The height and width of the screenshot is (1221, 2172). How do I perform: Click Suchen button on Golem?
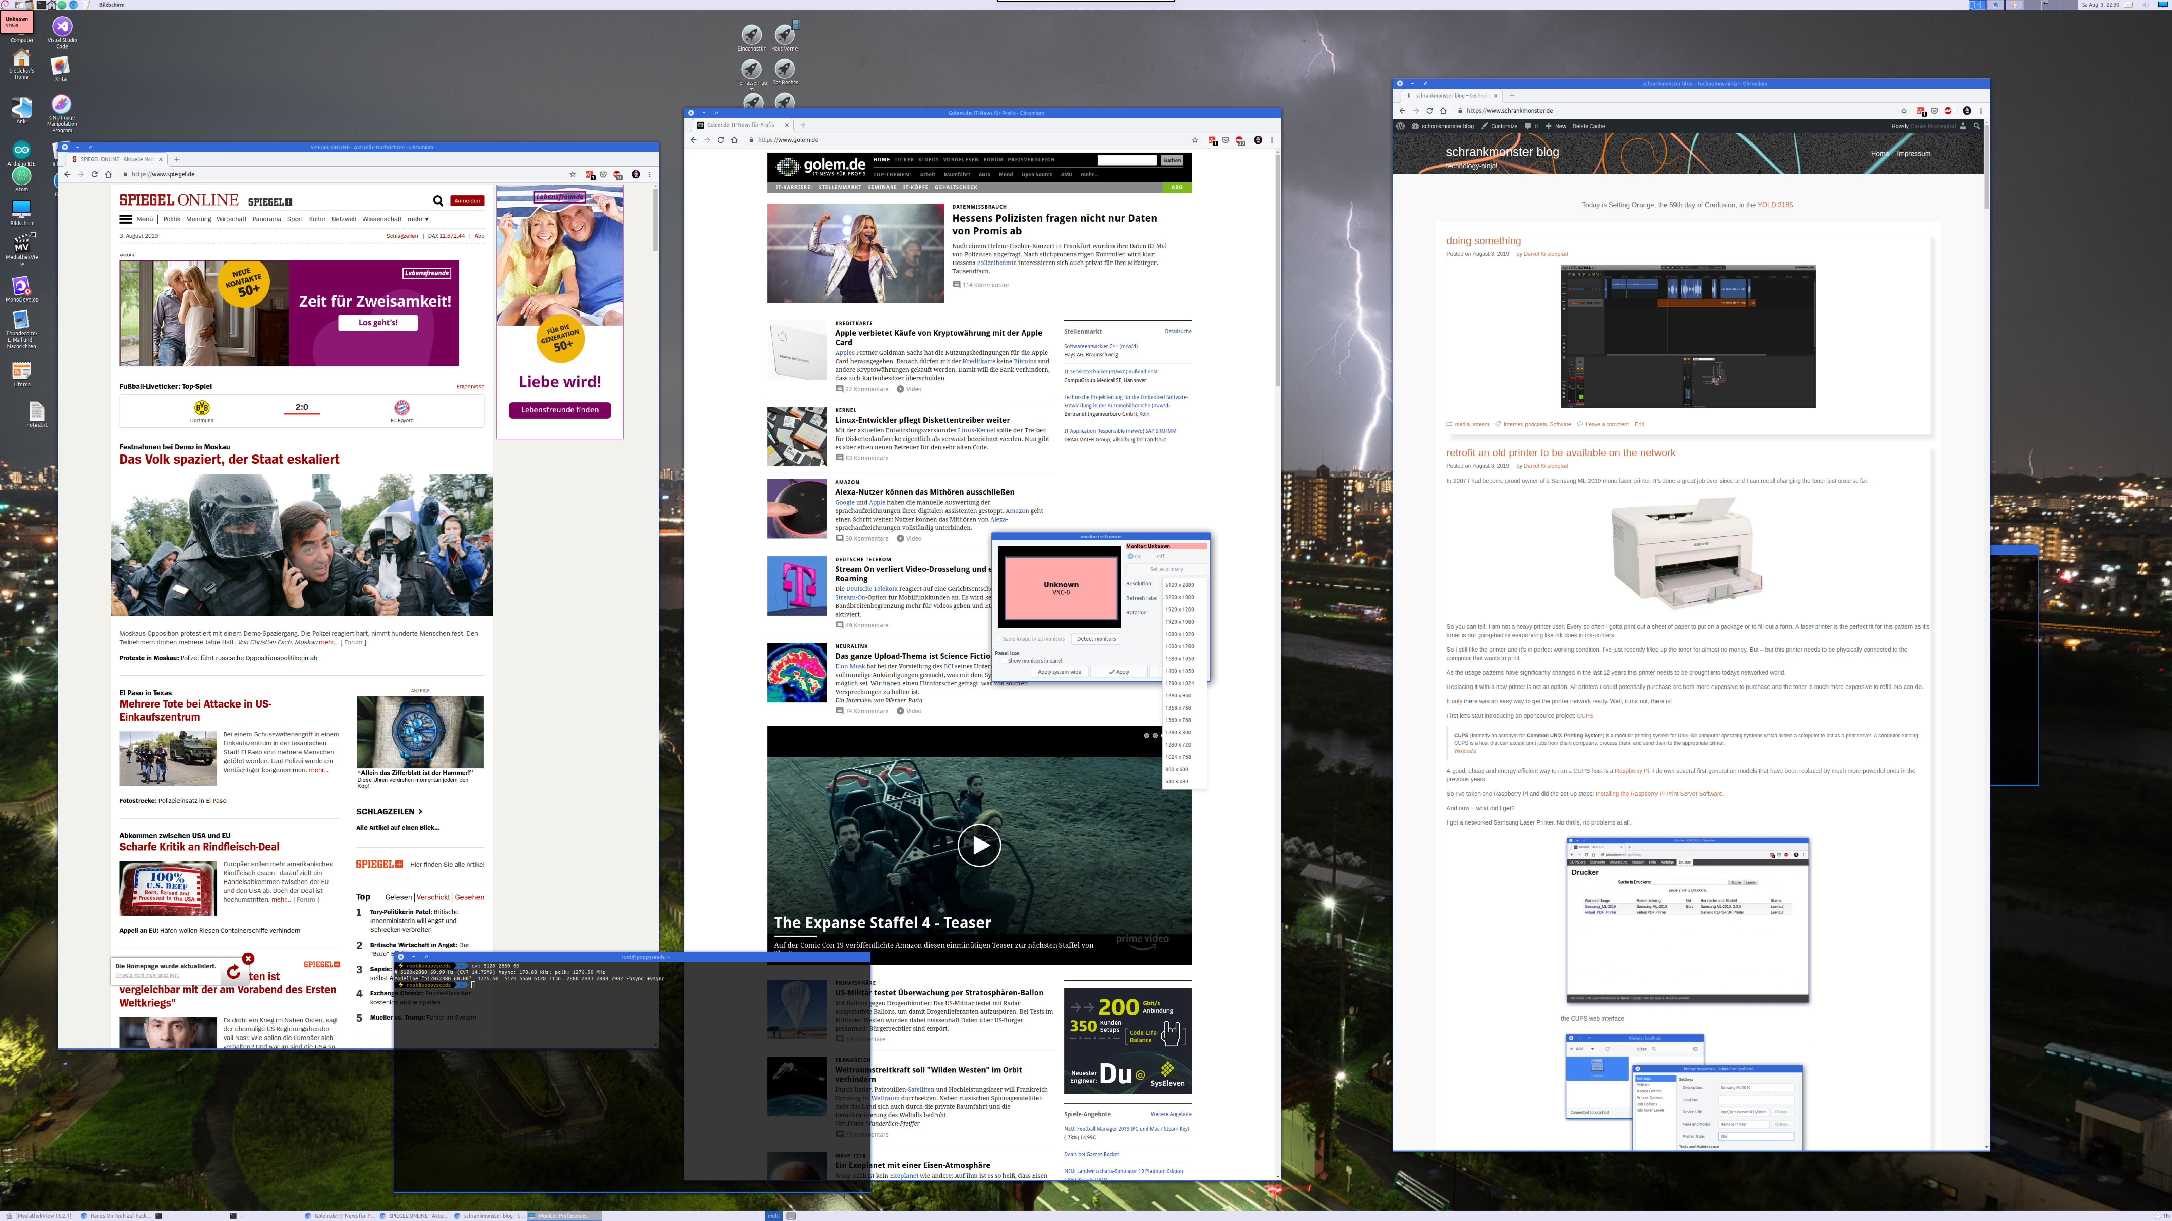tap(1172, 160)
